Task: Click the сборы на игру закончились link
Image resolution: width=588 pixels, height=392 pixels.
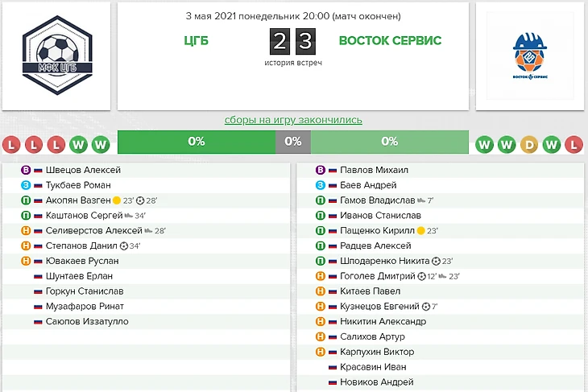Action: coord(293,120)
